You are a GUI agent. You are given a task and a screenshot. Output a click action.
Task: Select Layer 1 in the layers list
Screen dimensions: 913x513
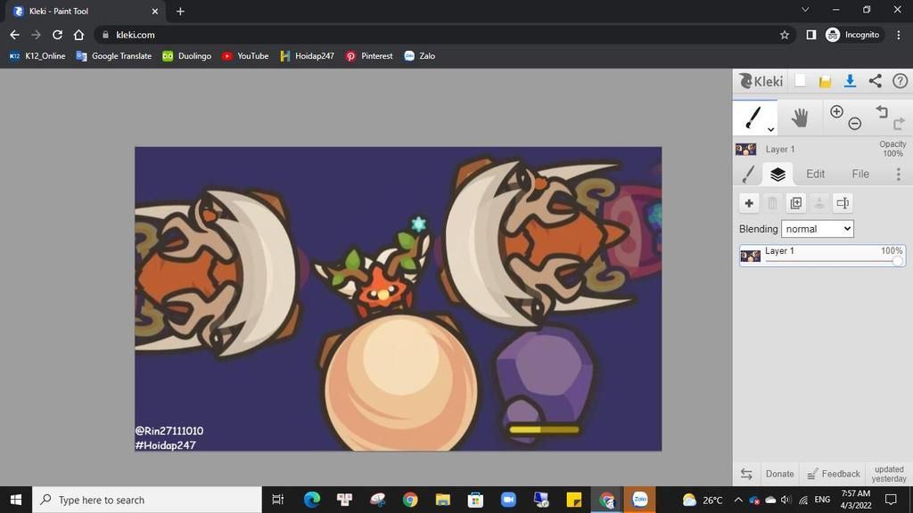click(822, 256)
